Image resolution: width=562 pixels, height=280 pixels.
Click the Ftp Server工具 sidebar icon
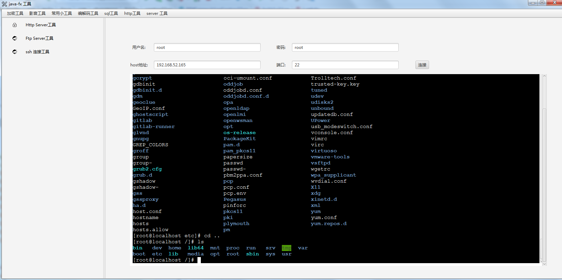15,38
